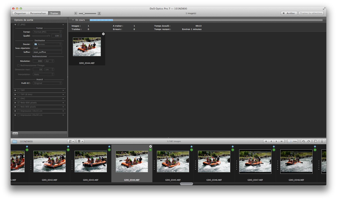337x200 pixels.
Task: Click the green status dot on GDO_0346.NEF
Action: click(x=233, y=150)
